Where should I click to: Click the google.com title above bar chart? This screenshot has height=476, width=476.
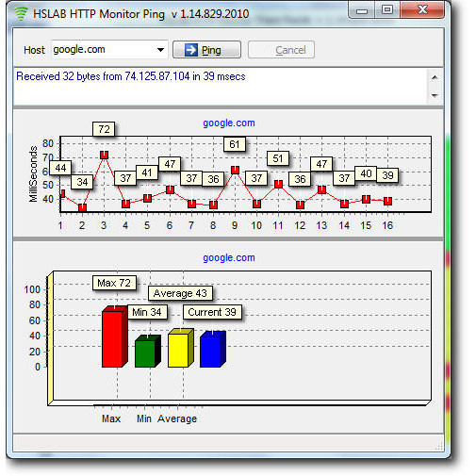pyautogui.click(x=229, y=258)
